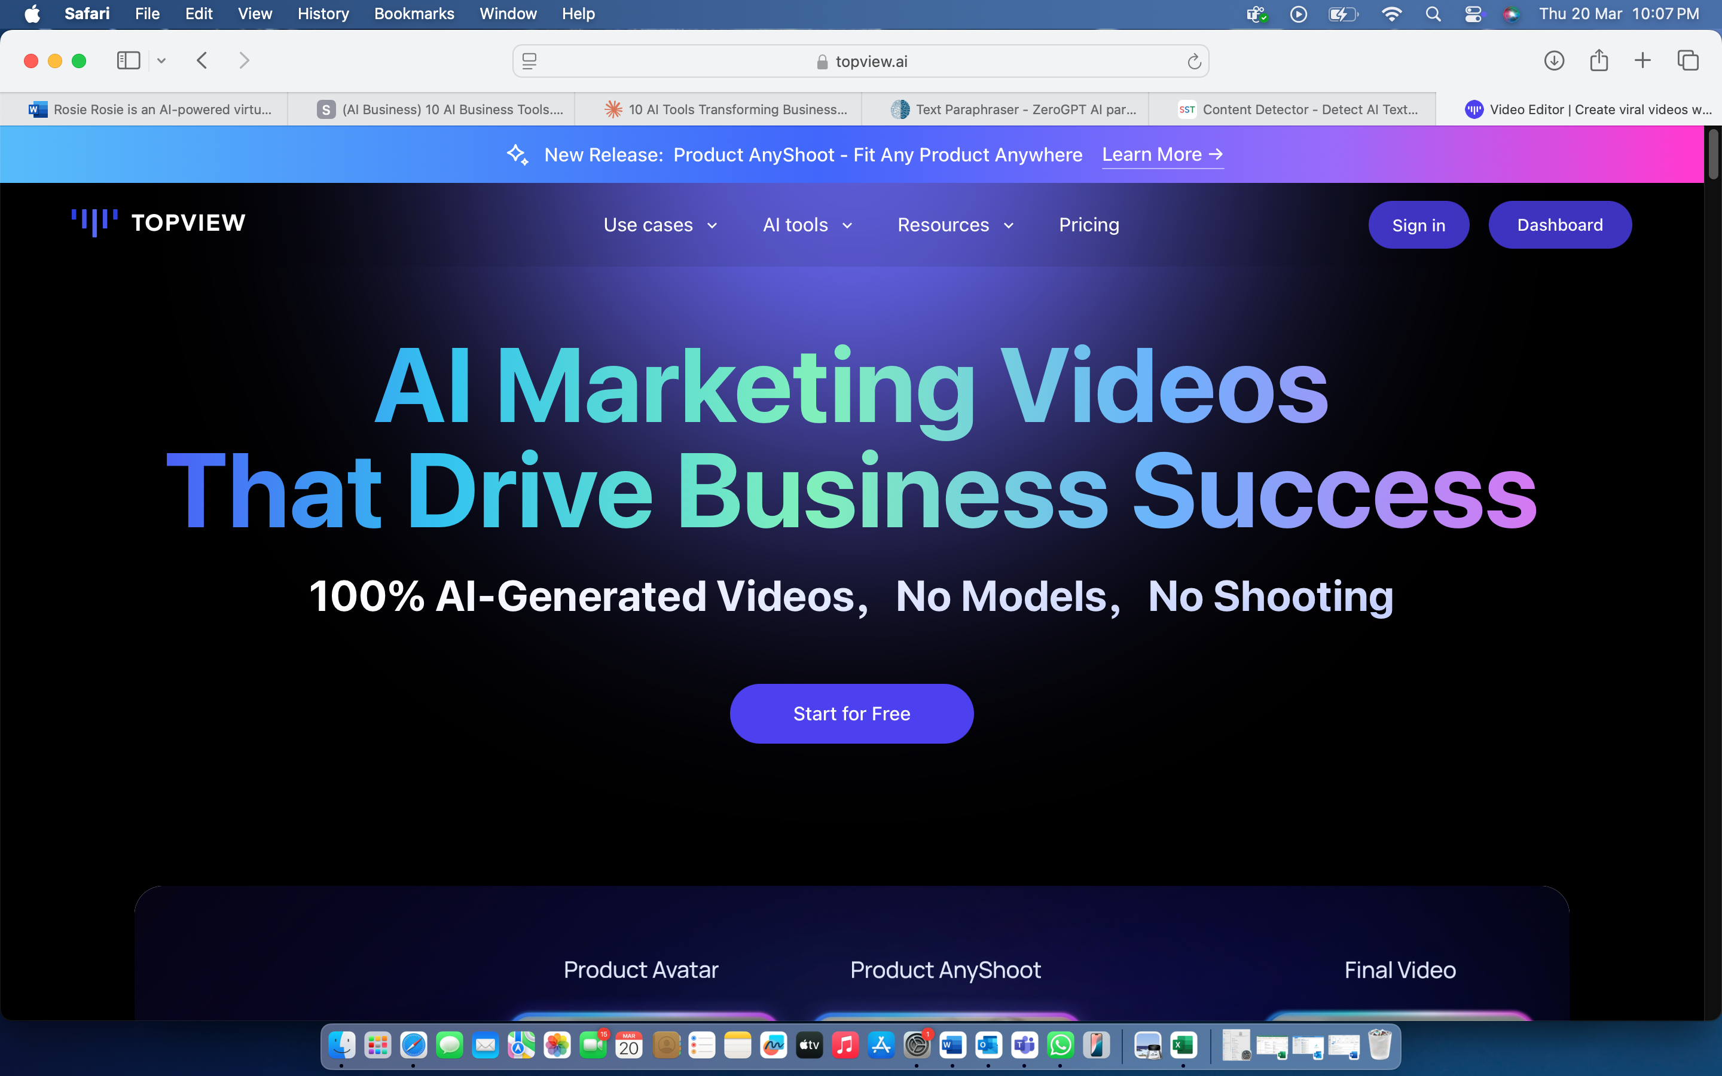Open Spotlight search
This screenshot has width=1722, height=1076.
[1433, 14]
